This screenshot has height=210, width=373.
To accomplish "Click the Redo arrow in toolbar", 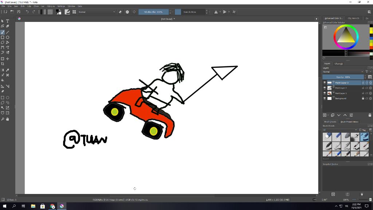I will pos(34,12).
